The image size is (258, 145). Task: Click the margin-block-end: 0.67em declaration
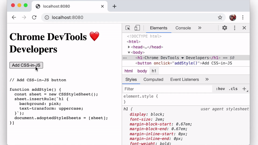(x=158, y=129)
